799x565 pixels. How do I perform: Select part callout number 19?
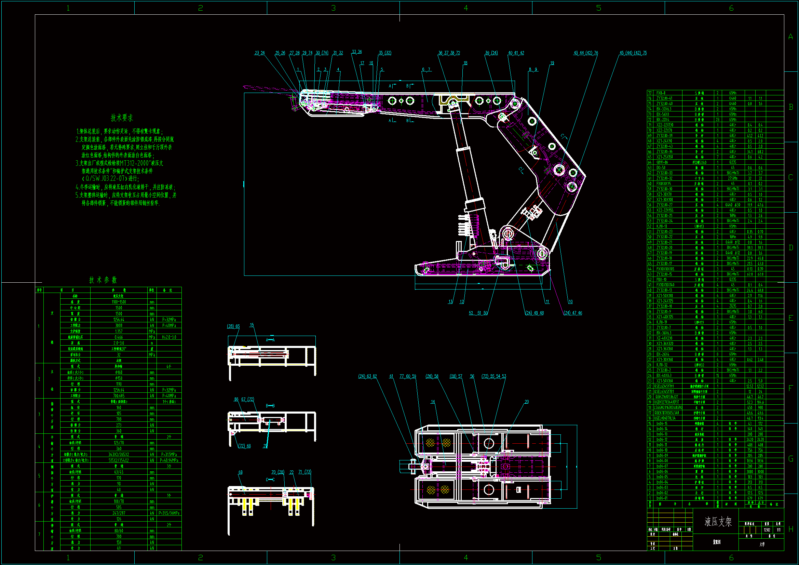click(552, 63)
